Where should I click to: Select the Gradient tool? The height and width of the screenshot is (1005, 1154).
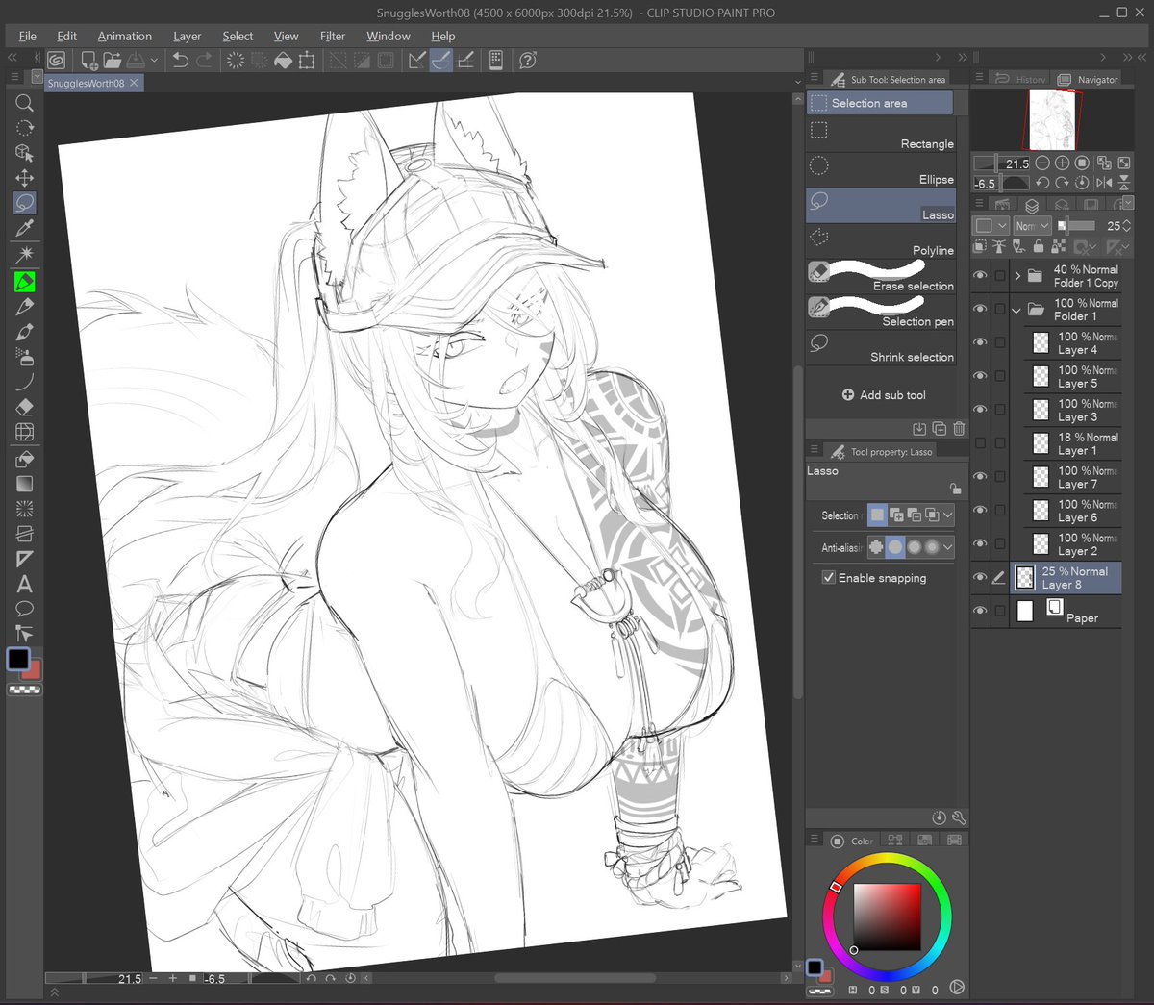pos(25,484)
